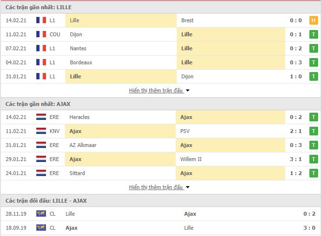The image size is (321, 236).
Task: Click the world flag icon in the 28.11.19 row
Action: point(41,213)
